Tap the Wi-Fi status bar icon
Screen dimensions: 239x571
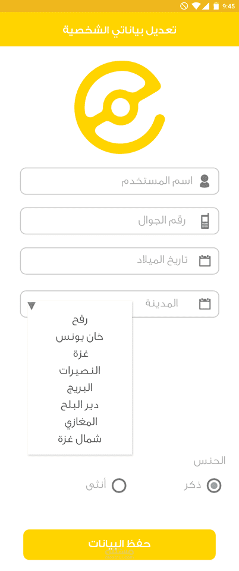coord(196,6)
